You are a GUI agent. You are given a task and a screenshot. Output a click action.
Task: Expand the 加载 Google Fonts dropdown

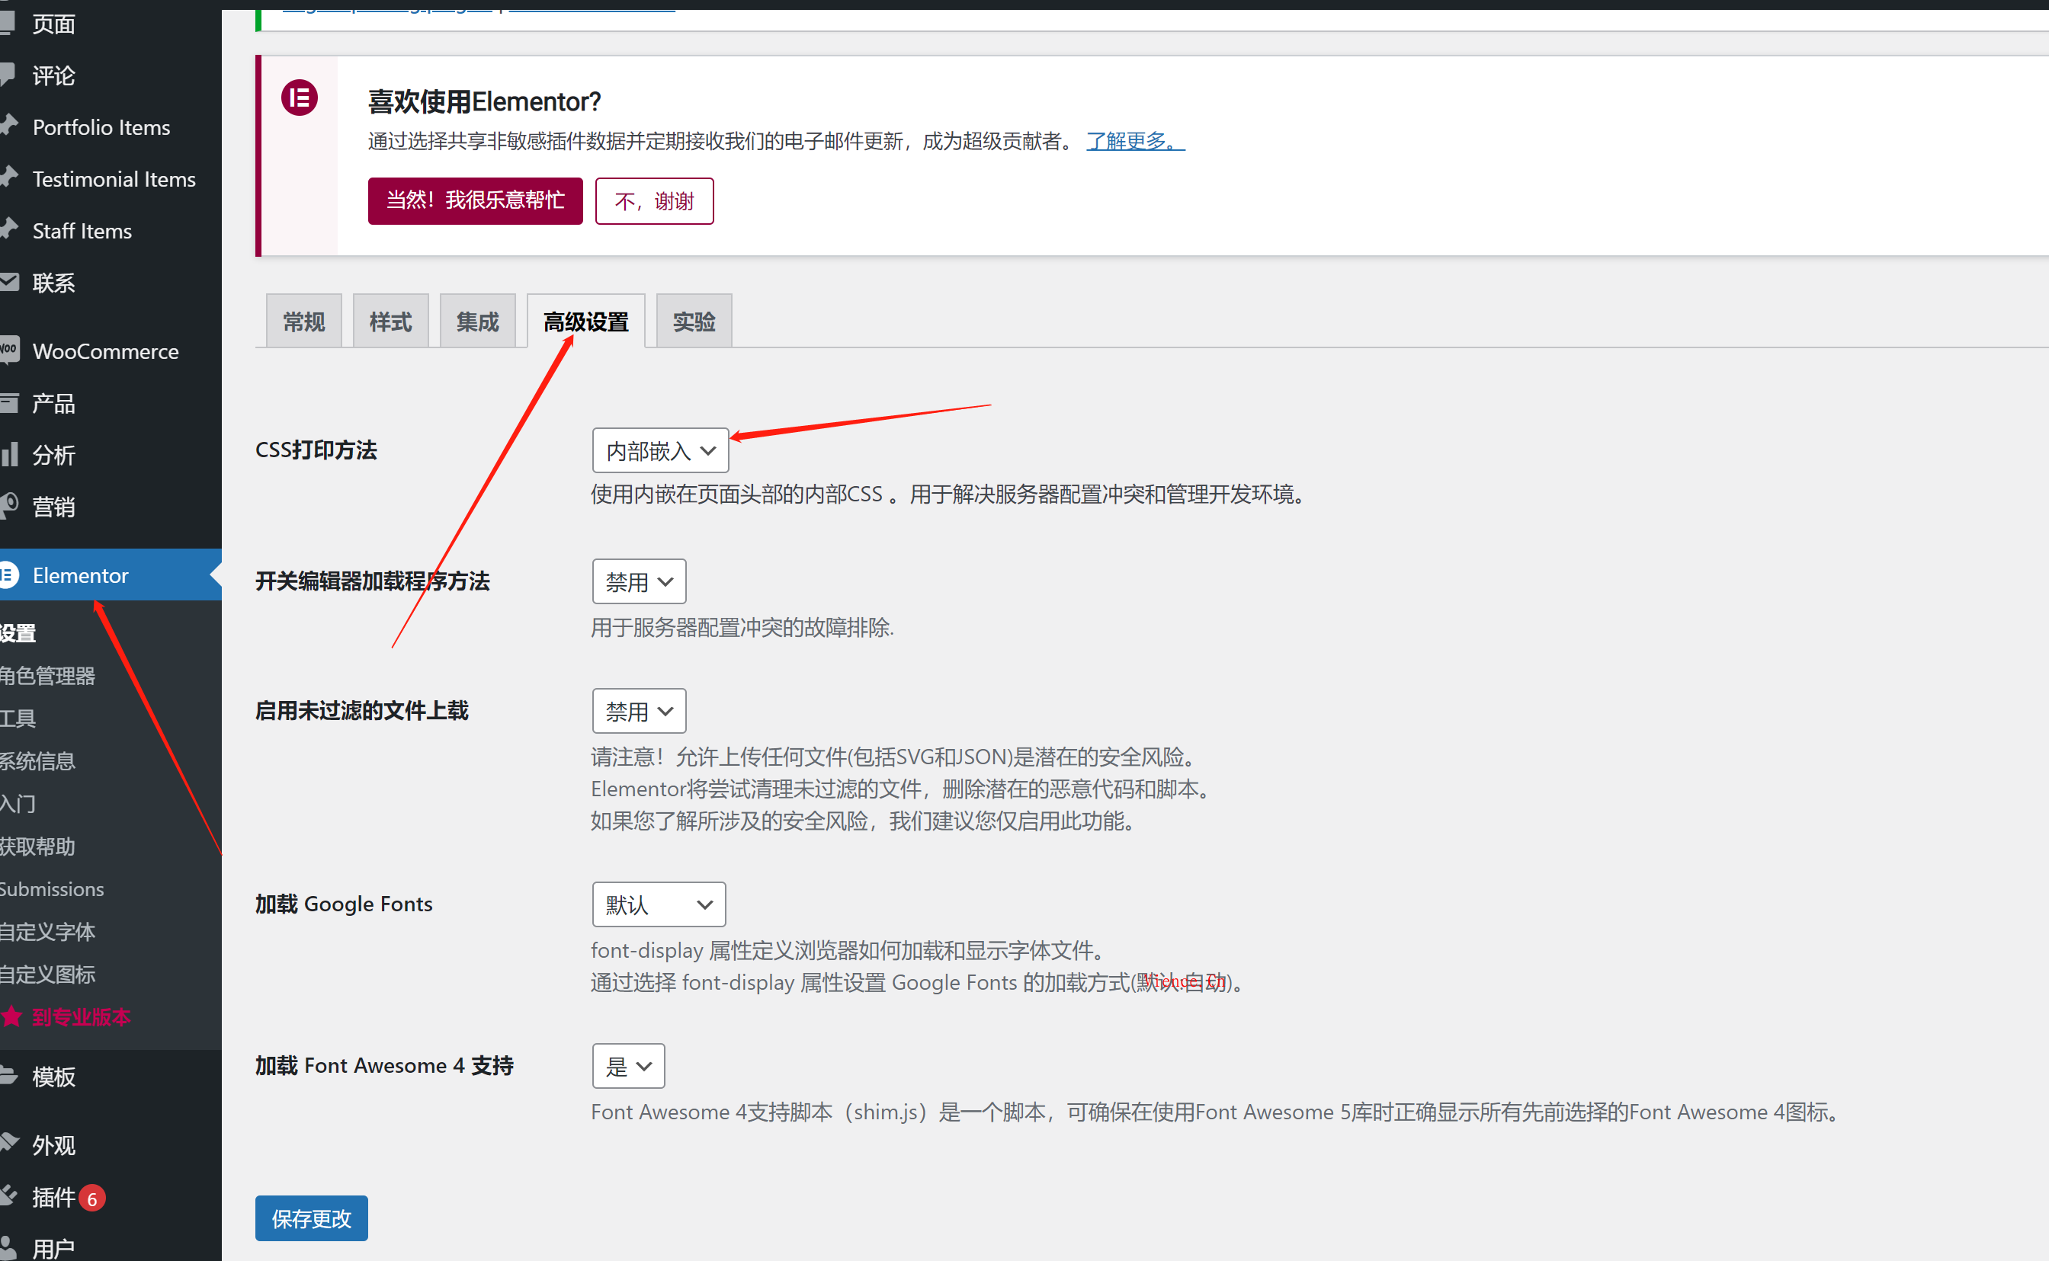pos(659,904)
